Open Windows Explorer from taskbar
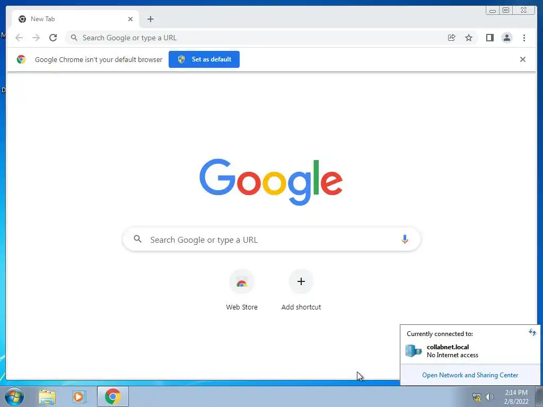 pyautogui.click(x=47, y=397)
